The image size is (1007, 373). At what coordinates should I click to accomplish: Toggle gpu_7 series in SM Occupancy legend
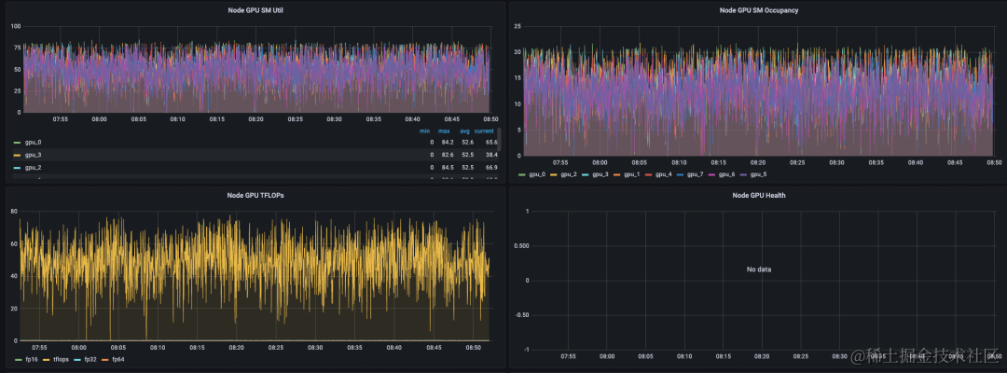tap(696, 174)
